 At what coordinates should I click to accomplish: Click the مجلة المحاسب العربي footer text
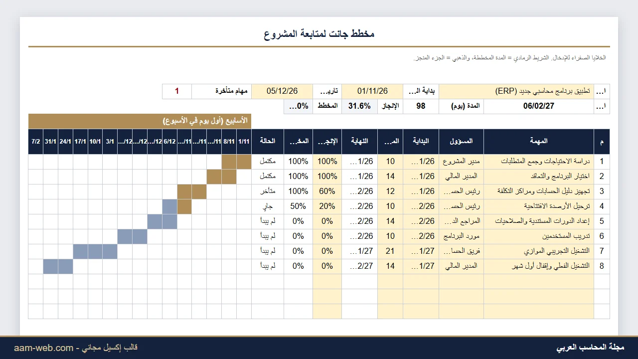pos(590,348)
